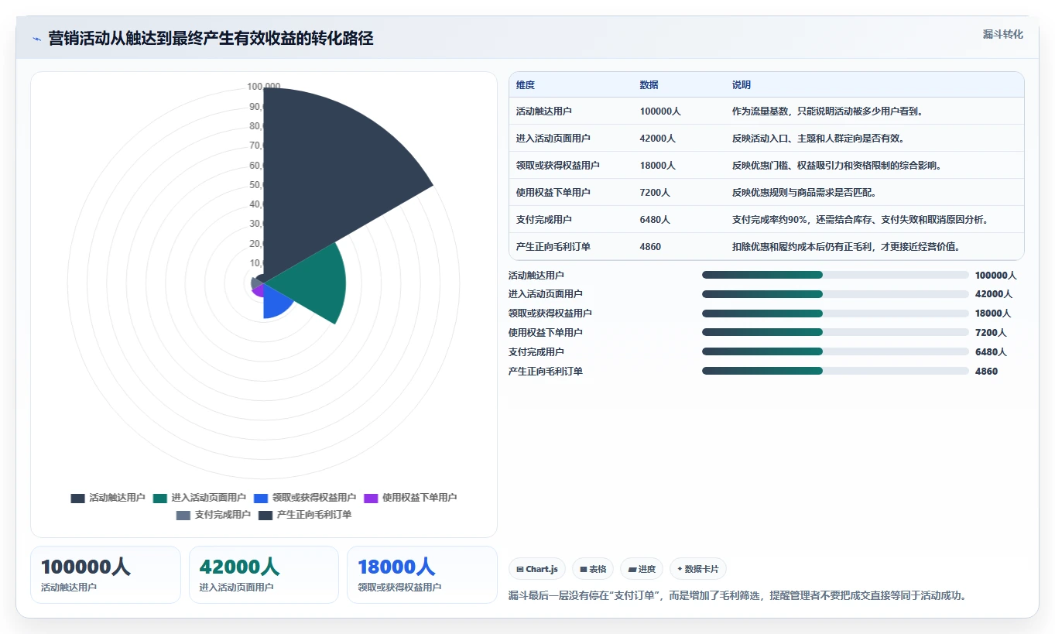Click the 漏斗转化 badge in the header
The height and width of the screenshot is (634, 1055).
coord(1002,34)
